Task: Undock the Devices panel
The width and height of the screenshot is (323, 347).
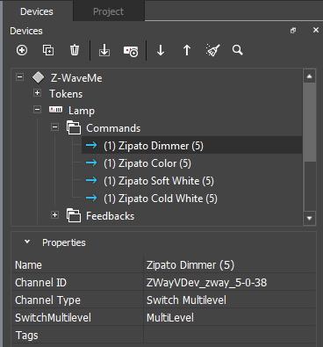Action: (x=293, y=31)
